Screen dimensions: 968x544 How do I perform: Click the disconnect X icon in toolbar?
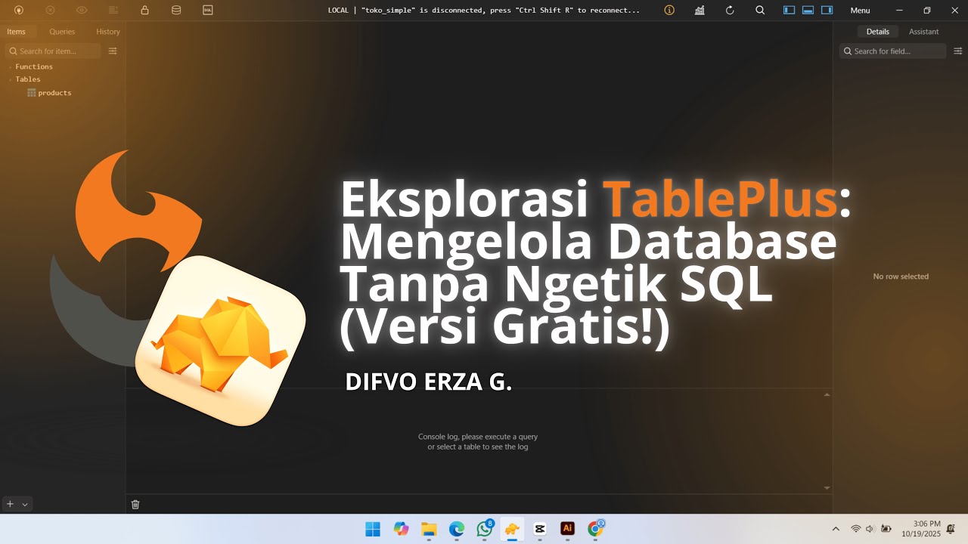click(50, 10)
